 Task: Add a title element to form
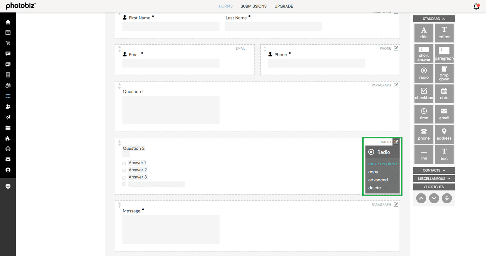(x=424, y=33)
